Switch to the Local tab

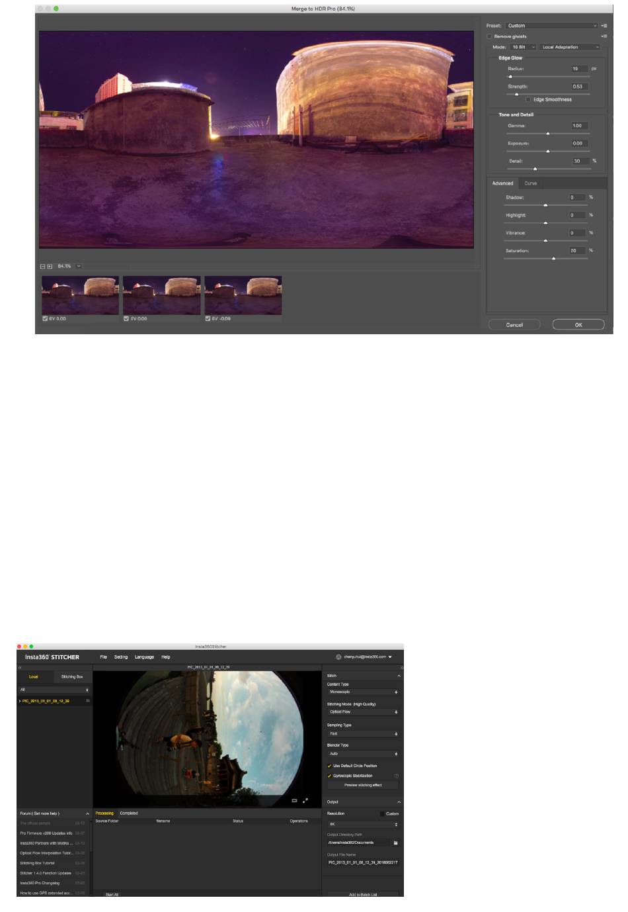(34, 677)
